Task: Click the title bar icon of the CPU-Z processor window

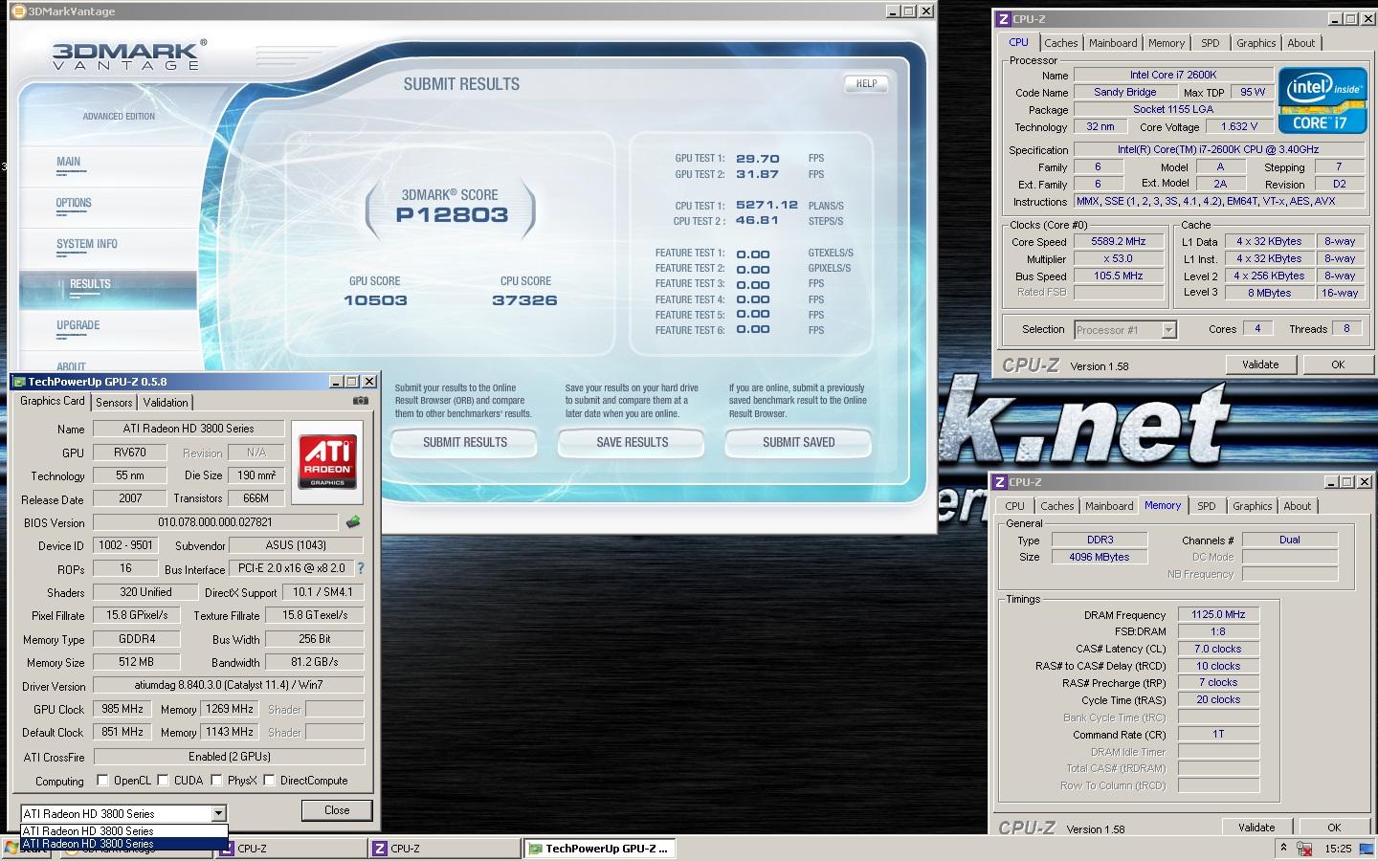Action: click(1003, 19)
